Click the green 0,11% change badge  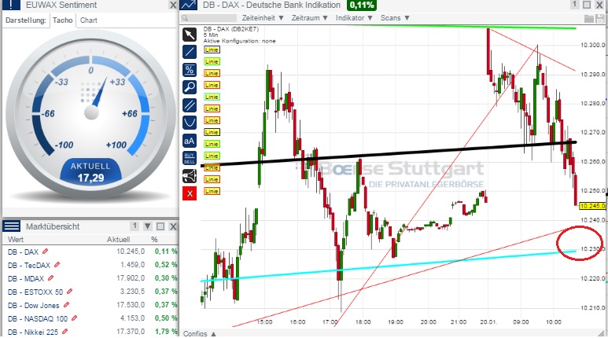click(361, 5)
